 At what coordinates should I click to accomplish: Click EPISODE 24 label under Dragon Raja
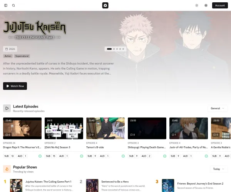tap(9, 143)
